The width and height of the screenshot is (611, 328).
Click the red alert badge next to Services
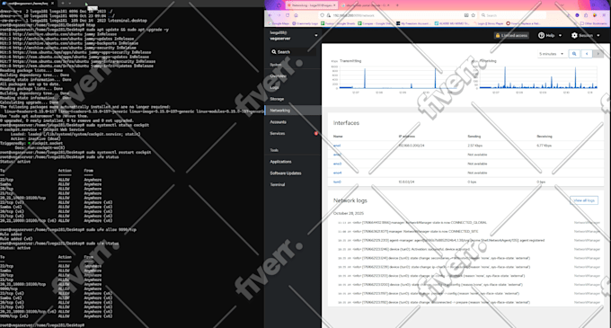pos(316,133)
